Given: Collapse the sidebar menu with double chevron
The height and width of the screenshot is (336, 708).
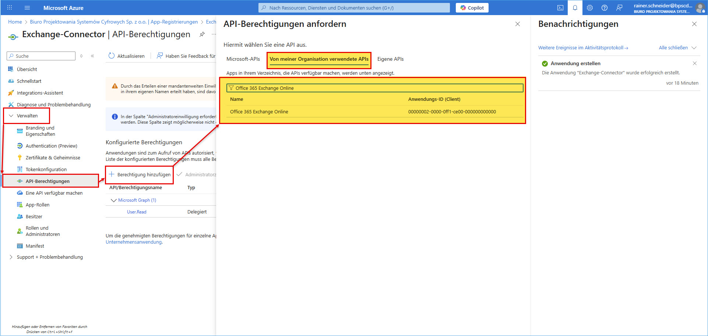Looking at the screenshot, I should coord(92,56).
